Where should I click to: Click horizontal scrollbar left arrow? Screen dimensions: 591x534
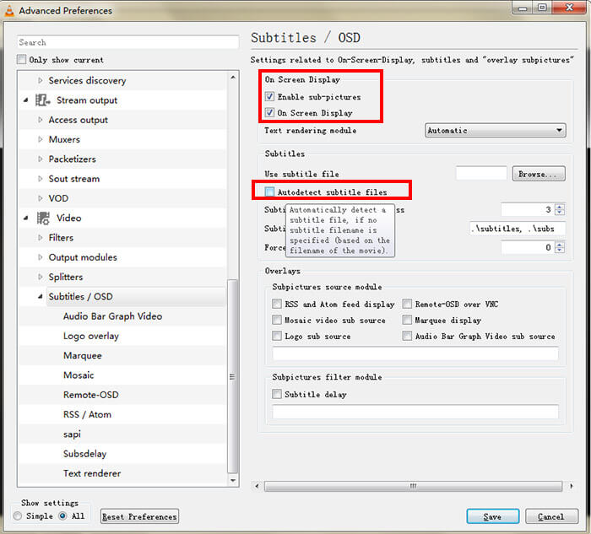[x=257, y=486]
